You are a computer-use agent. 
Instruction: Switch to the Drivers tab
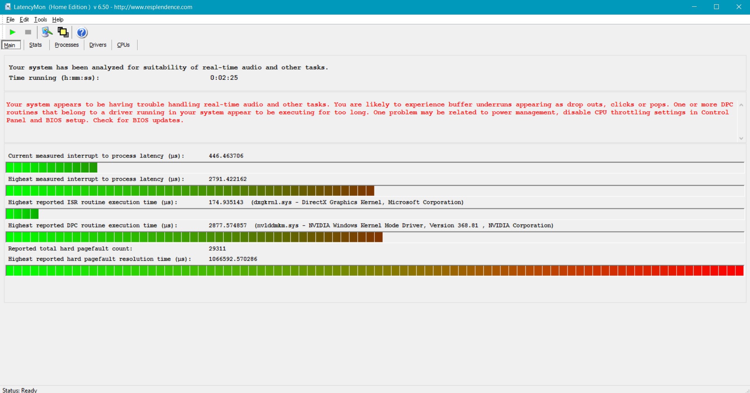pos(98,45)
